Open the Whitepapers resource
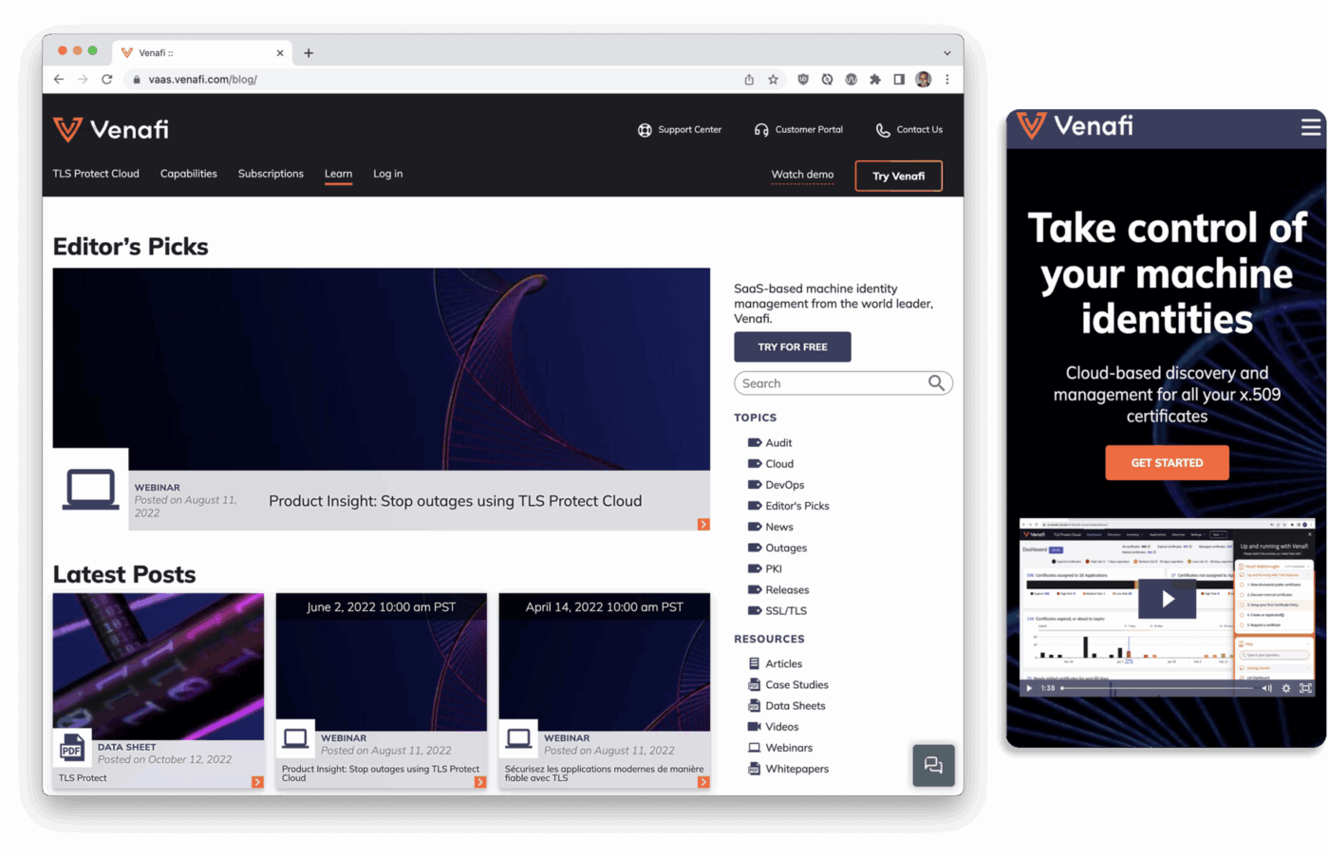Viewport: 1329px width, 857px height. (788, 769)
